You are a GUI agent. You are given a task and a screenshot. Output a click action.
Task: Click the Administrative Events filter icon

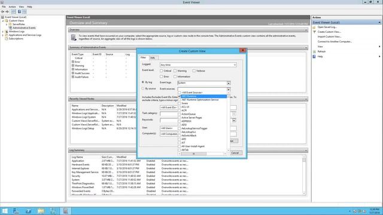[x=11, y=28]
